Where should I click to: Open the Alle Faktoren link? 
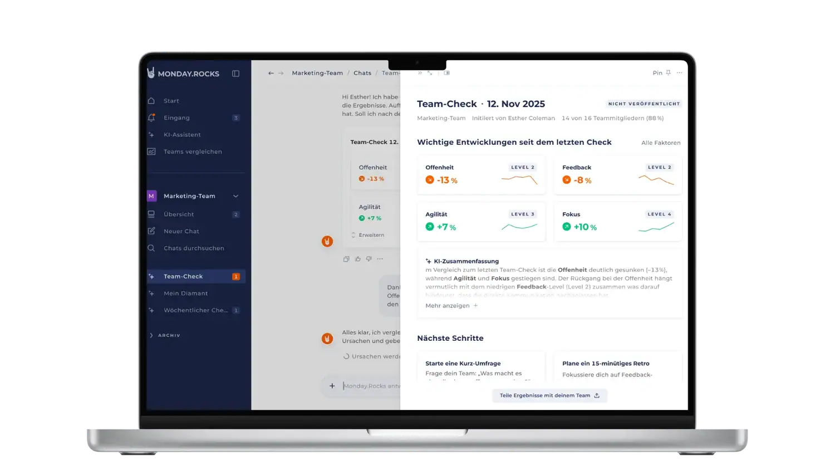[x=661, y=143]
